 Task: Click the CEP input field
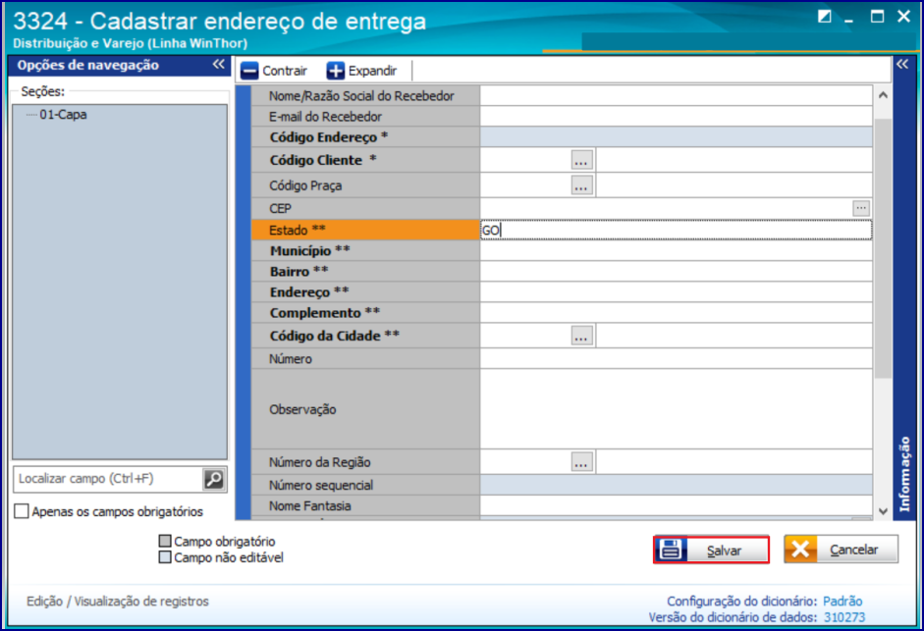tap(666, 208)
